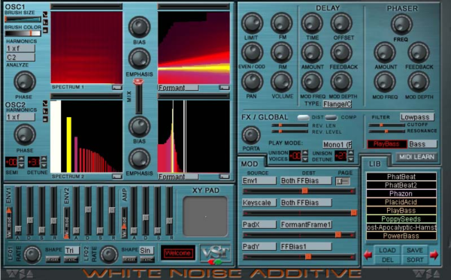This screenshot has height=280, width=451.
Task: Click the Delay TIME knob
Action: click(x=312, y=23)
